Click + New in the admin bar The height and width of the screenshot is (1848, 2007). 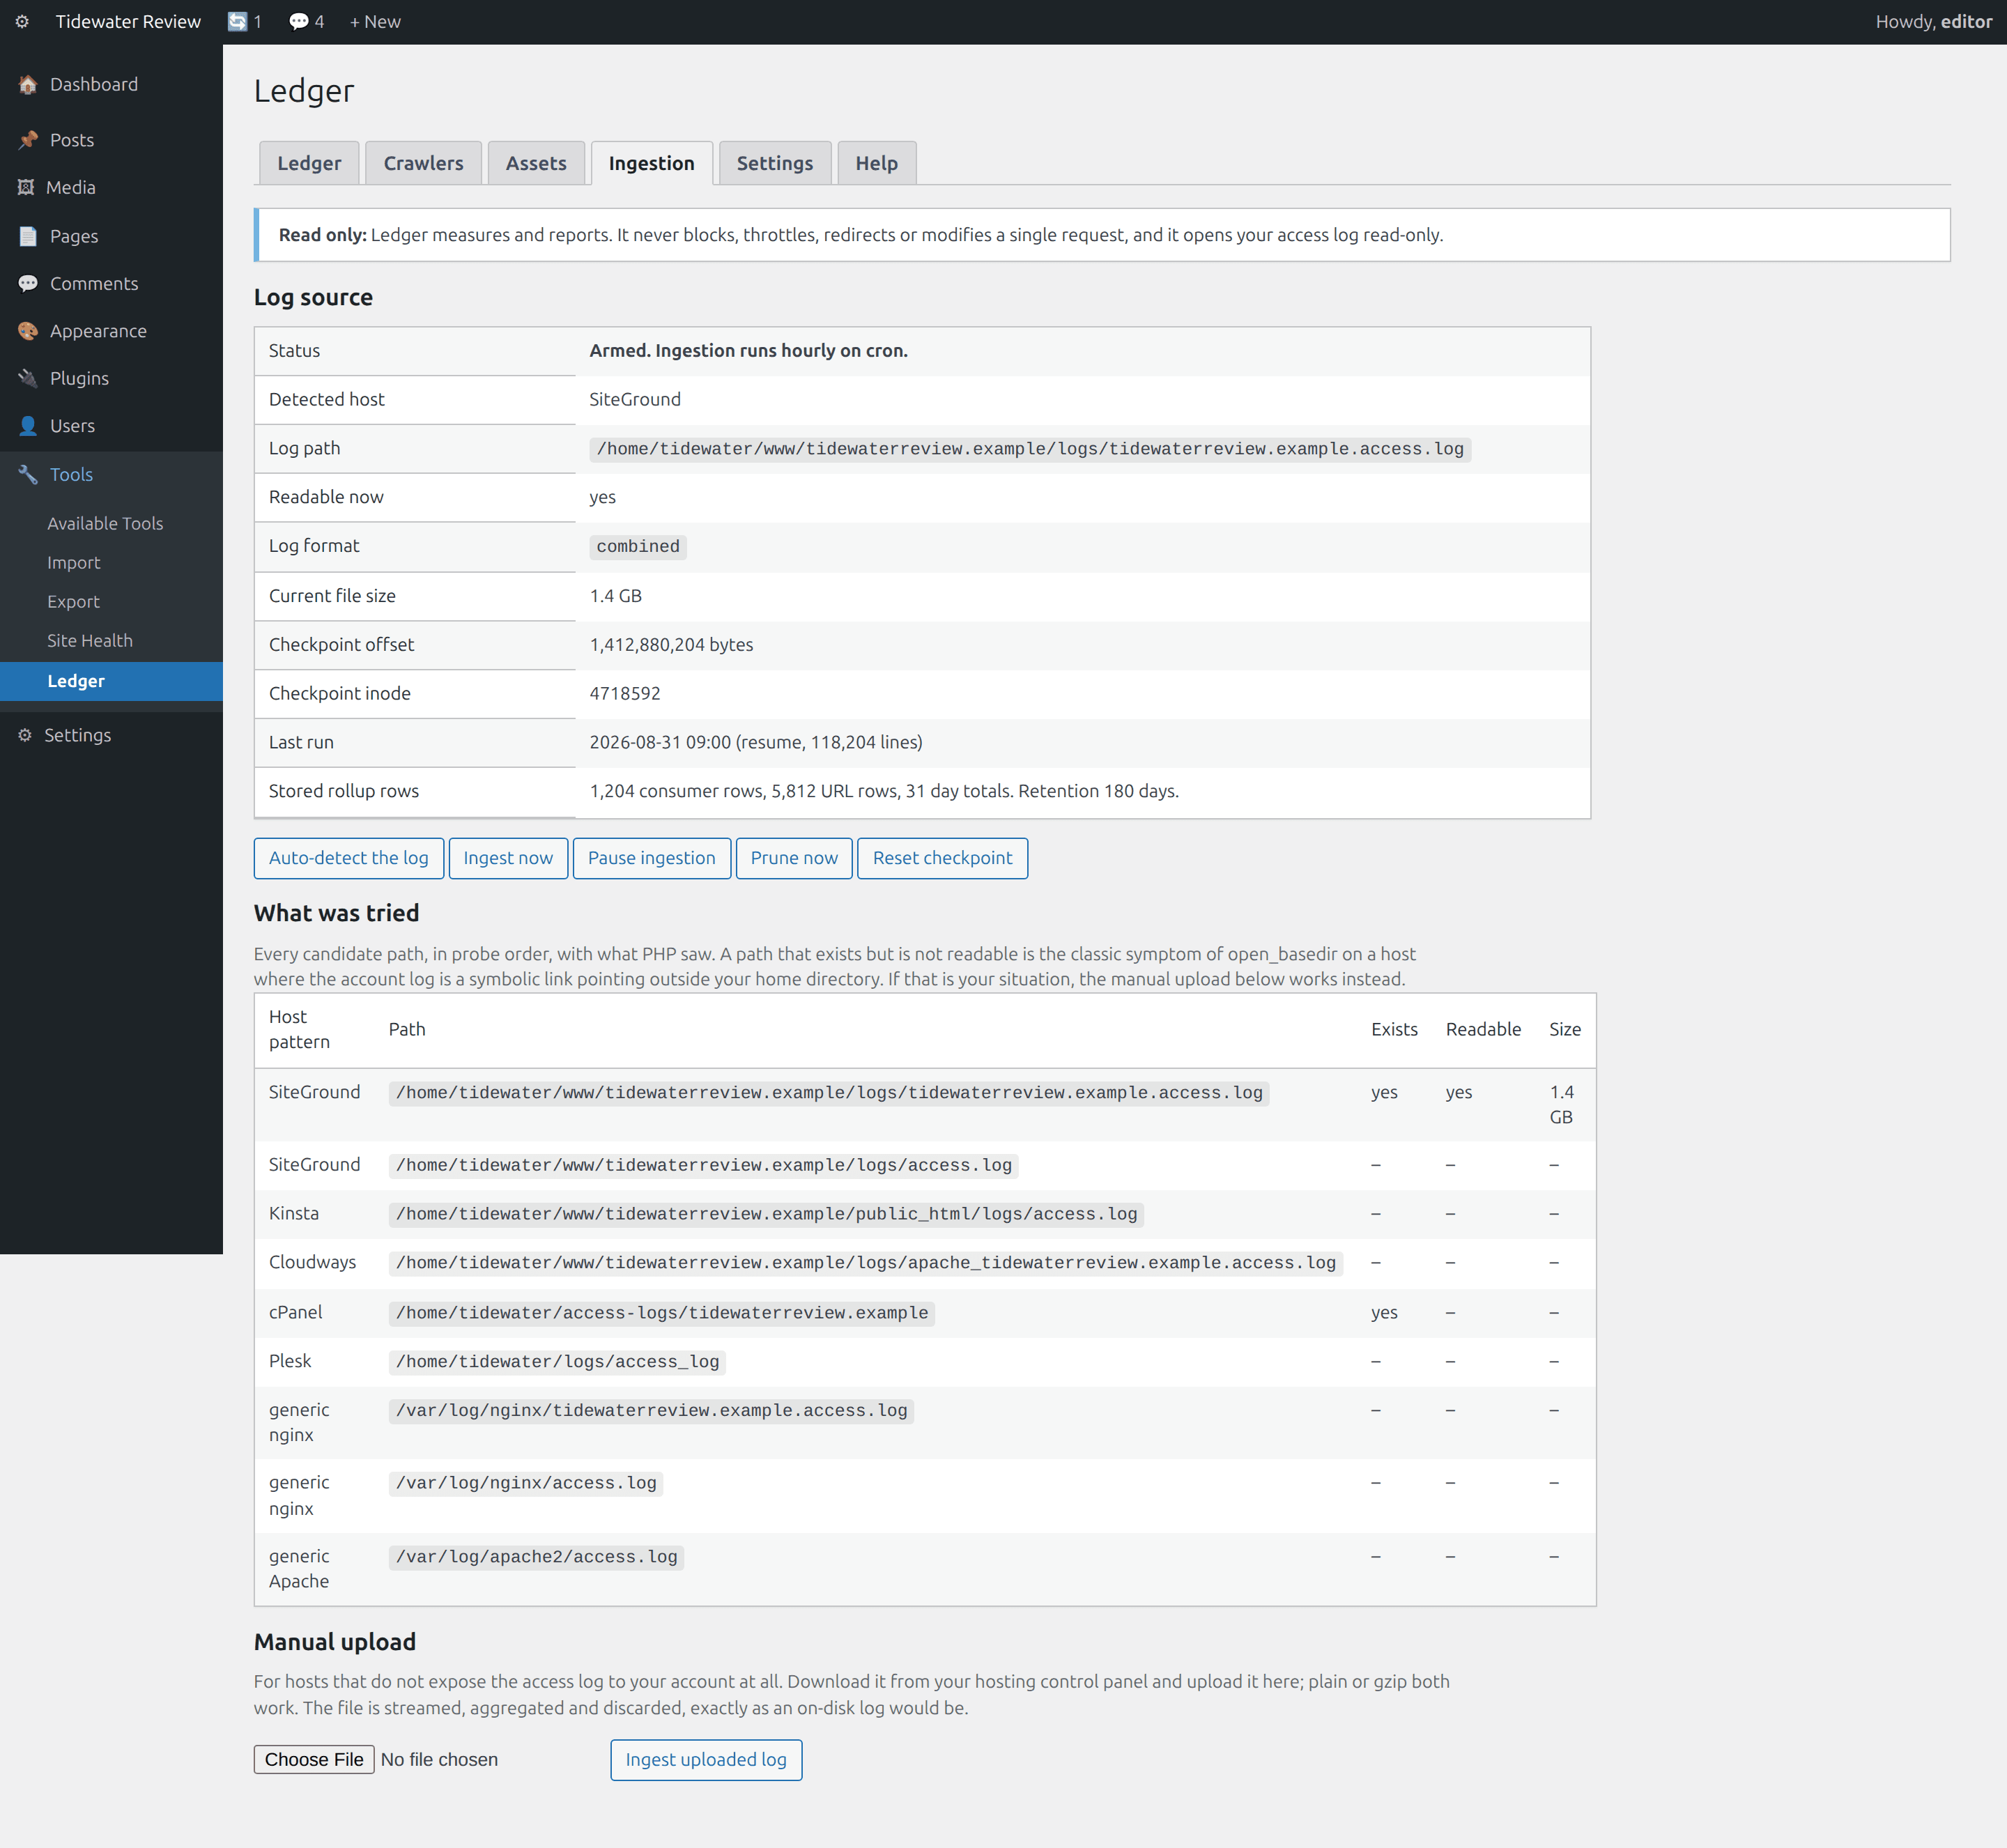[375, 21]
